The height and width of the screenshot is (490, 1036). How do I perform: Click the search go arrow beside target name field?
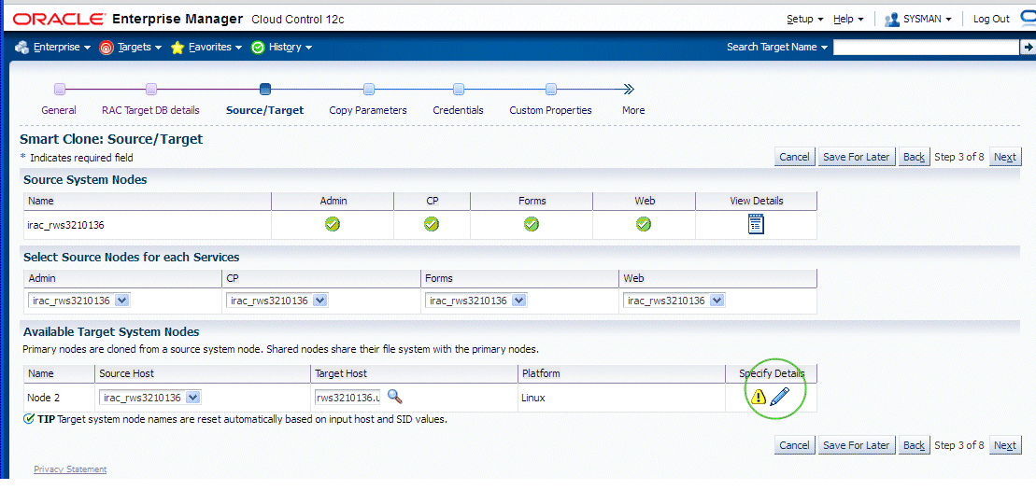(1028, 47)
